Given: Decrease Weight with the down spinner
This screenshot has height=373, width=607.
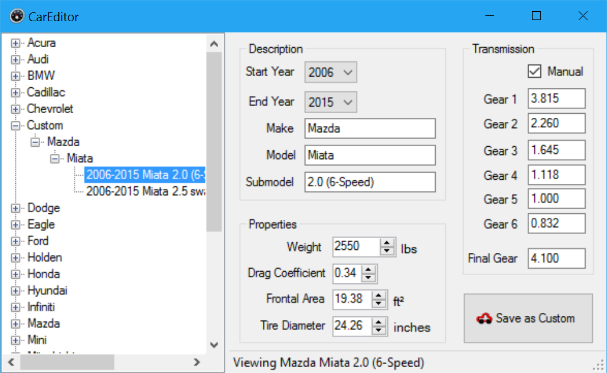Looking at the screenshot, I should pyautogui.click(x=387, y=252).
